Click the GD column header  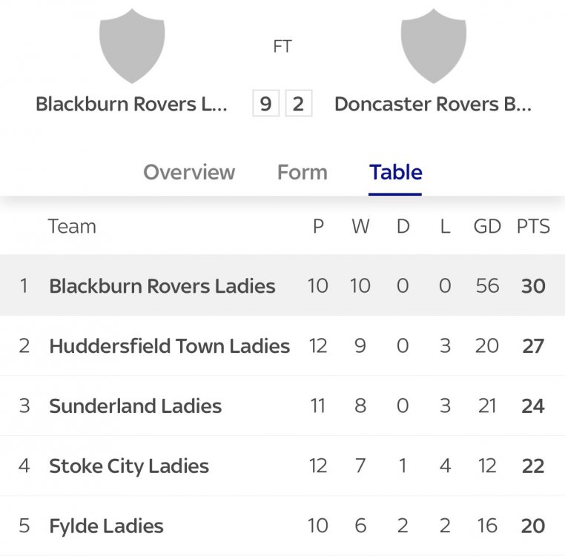(487, 227)
